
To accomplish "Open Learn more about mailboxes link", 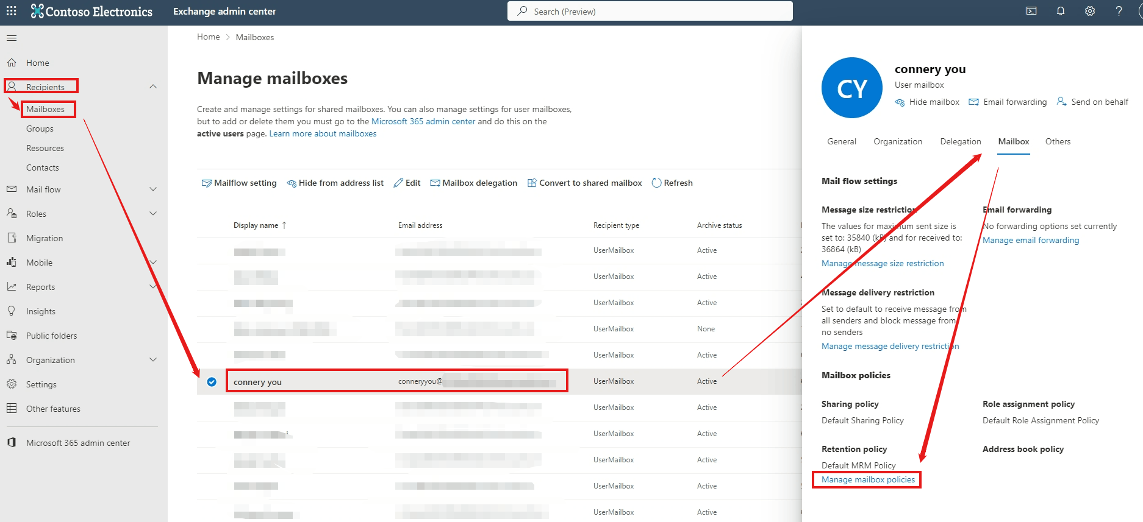I will click(x=323, y=134).
